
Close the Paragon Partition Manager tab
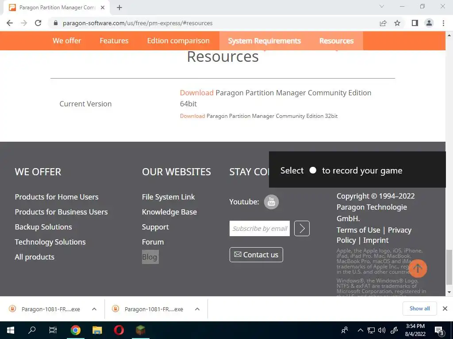[103, 8]
